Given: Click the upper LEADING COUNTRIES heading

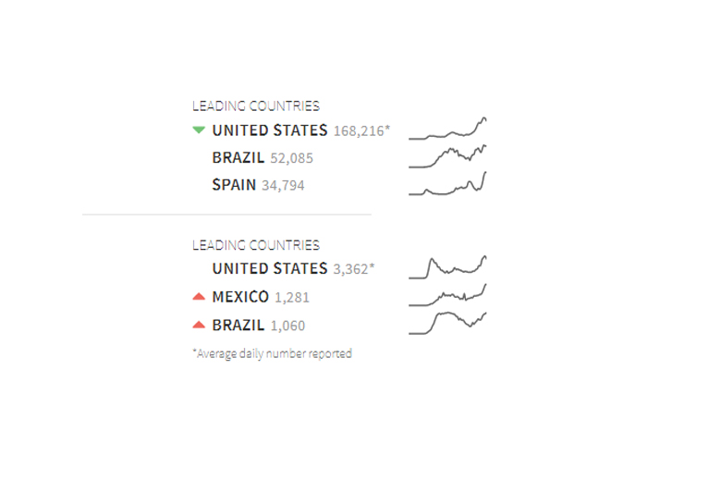Looking at the screenshot, I should (x=256, y=105).
